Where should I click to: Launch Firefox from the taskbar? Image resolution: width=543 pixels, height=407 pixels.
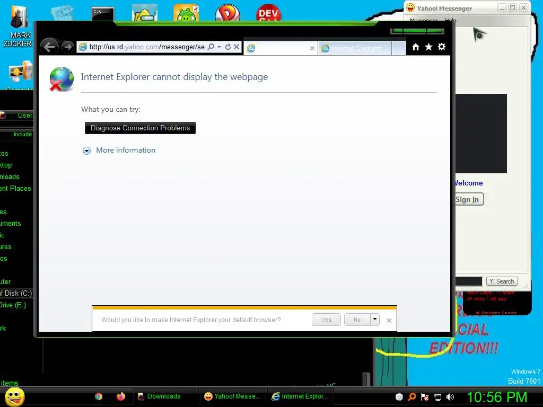point(120,396)
